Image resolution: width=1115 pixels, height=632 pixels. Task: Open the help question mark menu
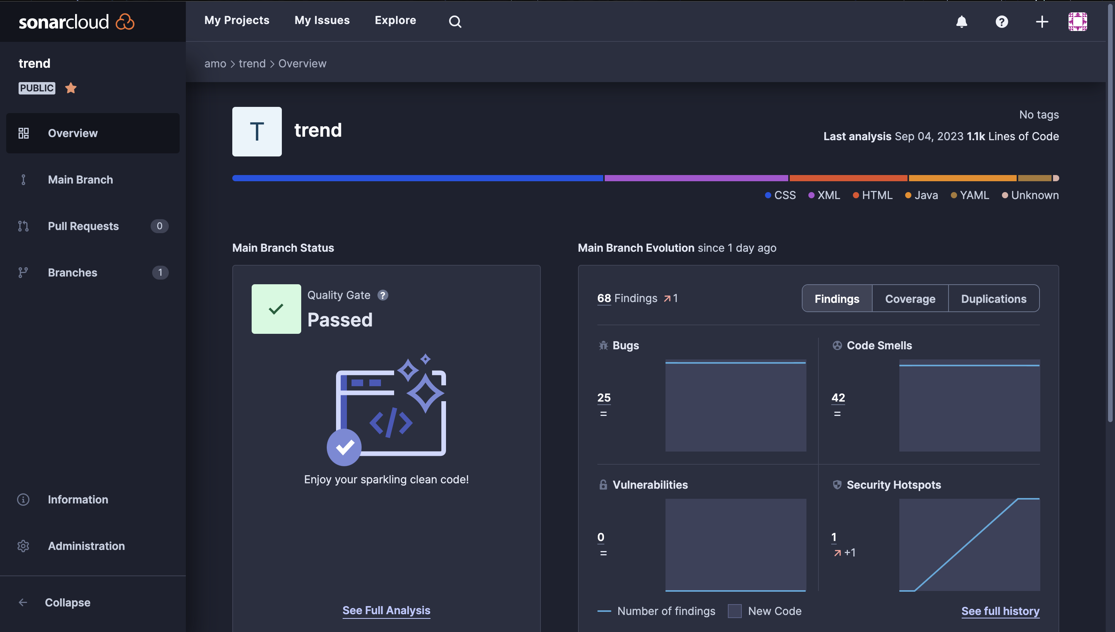(x=1001, y=21)
